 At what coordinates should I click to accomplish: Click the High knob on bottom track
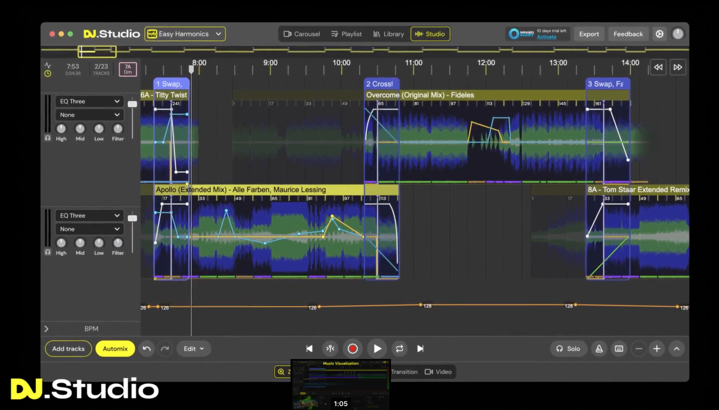point(61,243)
